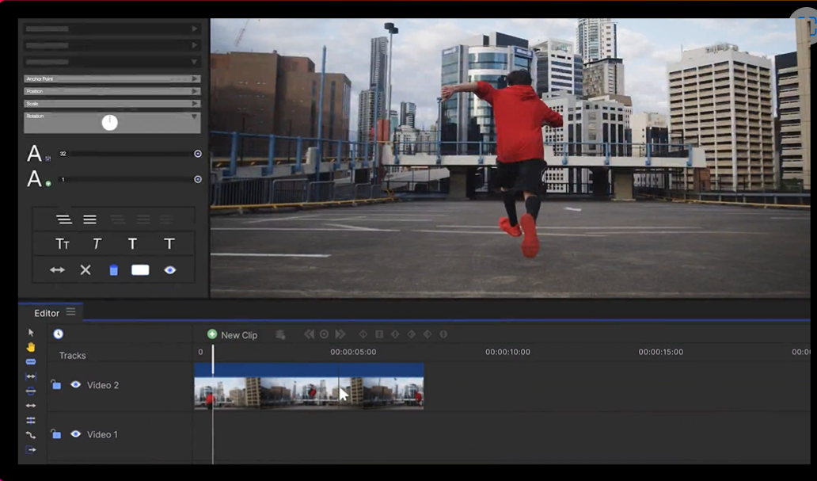The height and width of the screenshot is (481, 817).
Task: Click the square keyframe icon between the diamonds
Action: click(379, 334)
